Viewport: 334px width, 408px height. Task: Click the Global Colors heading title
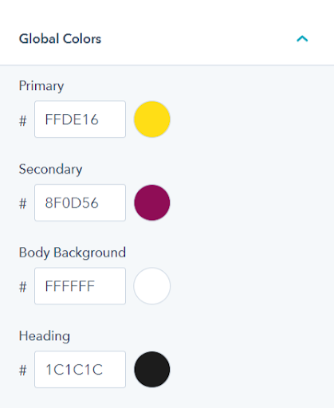(x=60, y=39)
